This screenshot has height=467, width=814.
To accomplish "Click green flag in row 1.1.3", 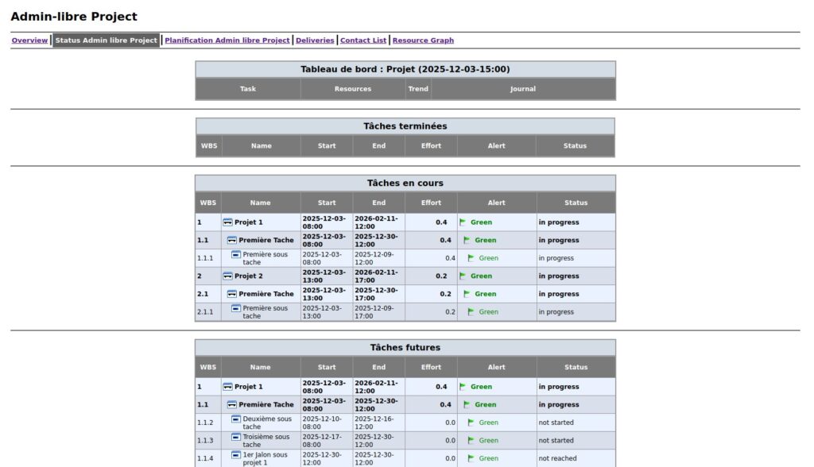I will pyautogui.click(x=471, y=441).
